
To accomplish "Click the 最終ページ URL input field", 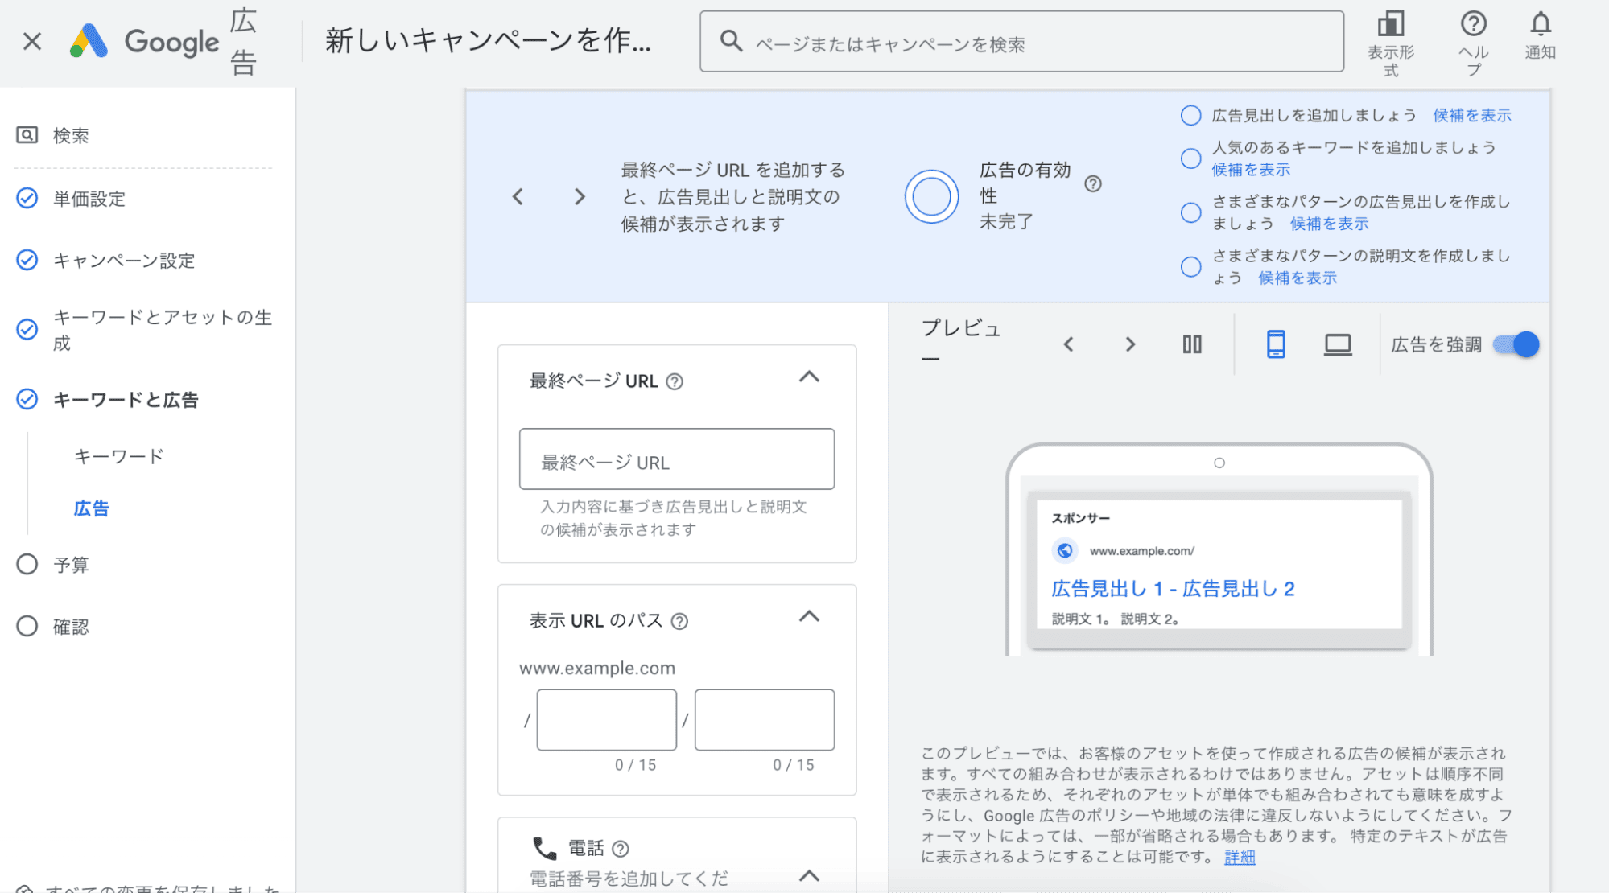I will 676,459.
